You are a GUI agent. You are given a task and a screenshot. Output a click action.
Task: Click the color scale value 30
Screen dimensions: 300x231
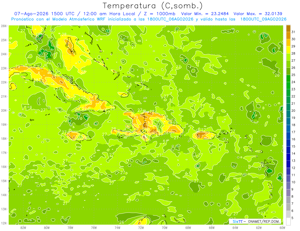[293, 39]
